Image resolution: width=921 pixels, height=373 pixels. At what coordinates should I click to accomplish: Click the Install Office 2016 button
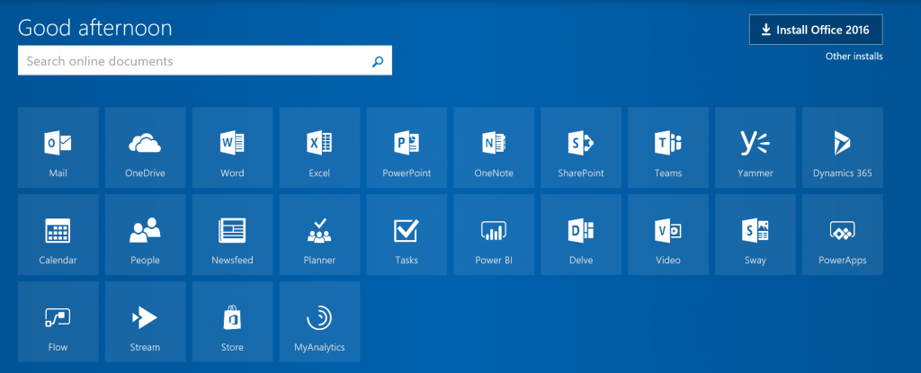click(x=815, y=30)
